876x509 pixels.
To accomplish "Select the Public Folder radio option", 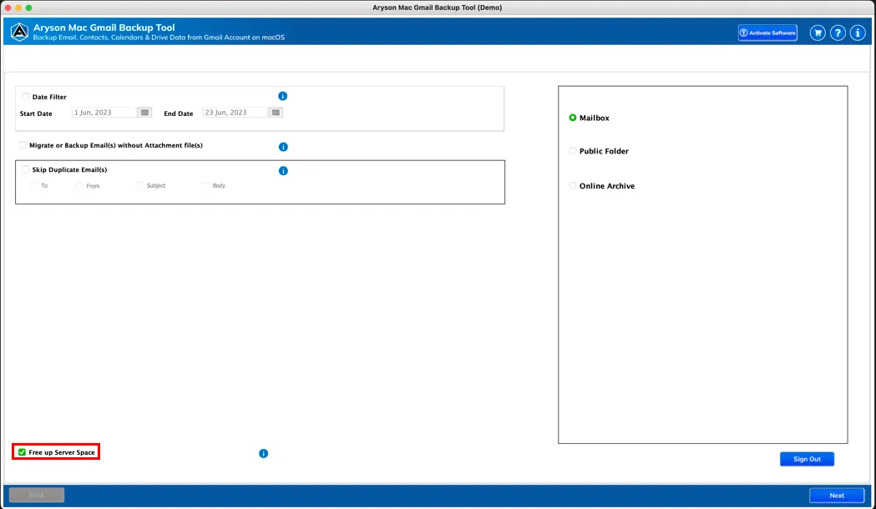I will (x=573, y=151).
